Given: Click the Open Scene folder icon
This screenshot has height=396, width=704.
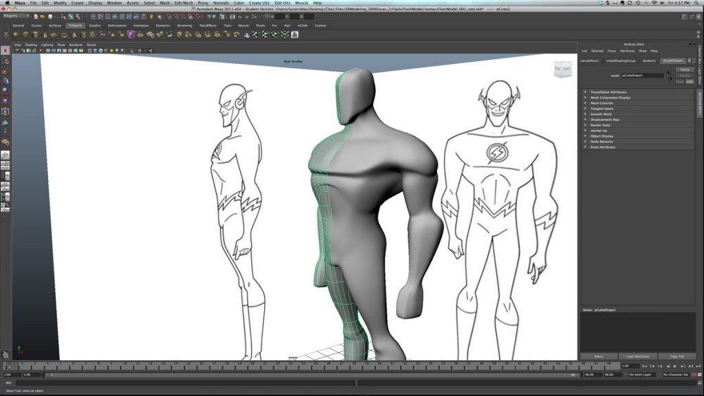Looking at the screenshot, I should coord(42,16).
